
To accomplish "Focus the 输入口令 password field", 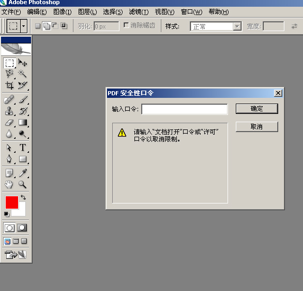I will tap(185, 109).
